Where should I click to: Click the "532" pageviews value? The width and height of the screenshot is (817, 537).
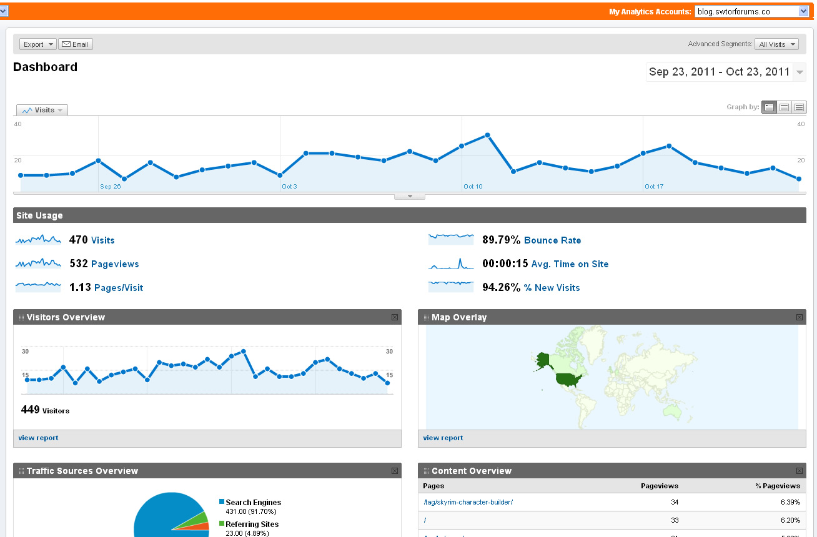[79, 264]
